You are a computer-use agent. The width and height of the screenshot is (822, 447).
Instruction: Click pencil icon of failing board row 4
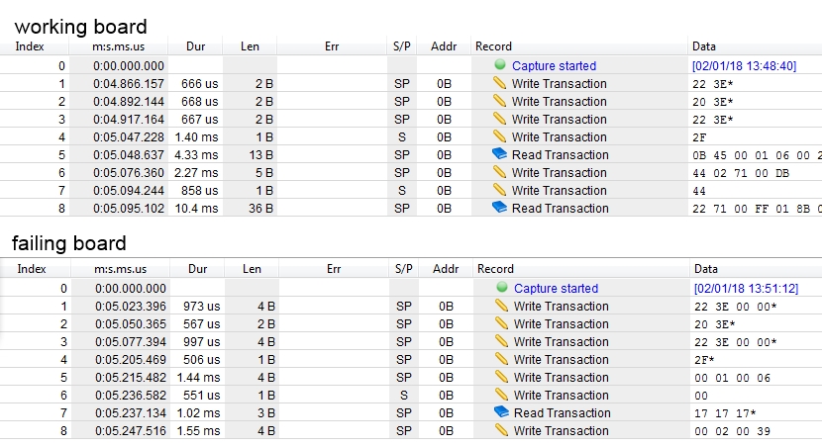(502, 359)
